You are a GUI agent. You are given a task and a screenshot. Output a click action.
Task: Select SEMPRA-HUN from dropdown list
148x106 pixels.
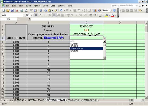87,49
